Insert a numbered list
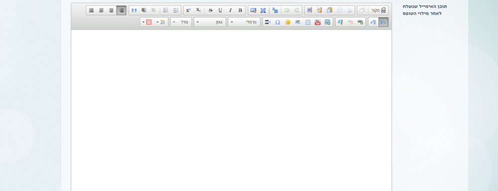The height and width of the screenshot is (191, 498). click(175, 10)
